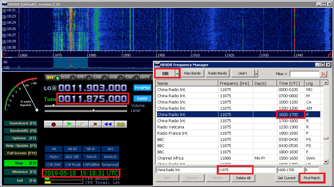Switch to User1 frequency list

[243, 73]
